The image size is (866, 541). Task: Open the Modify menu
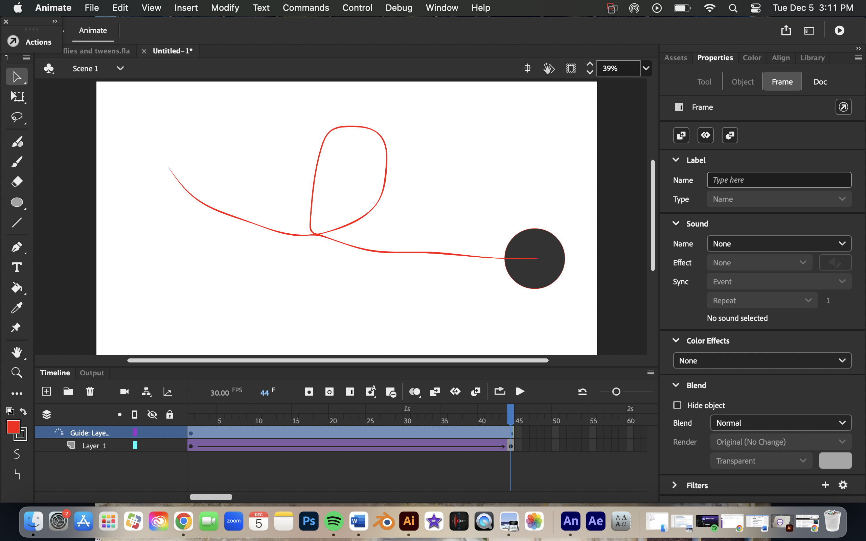(225, 7)
